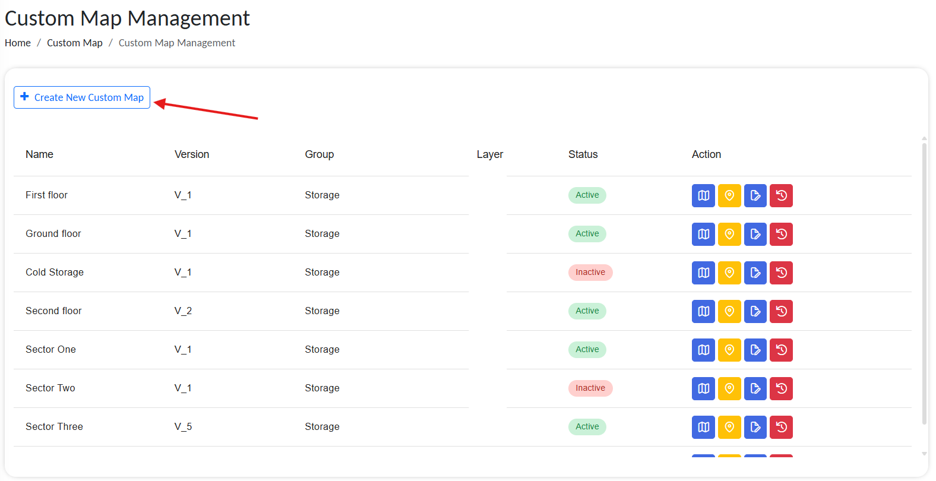Click scrollbar down arrow at table bottom
This screenshot has height=481, width=936.
click(924, 454)
